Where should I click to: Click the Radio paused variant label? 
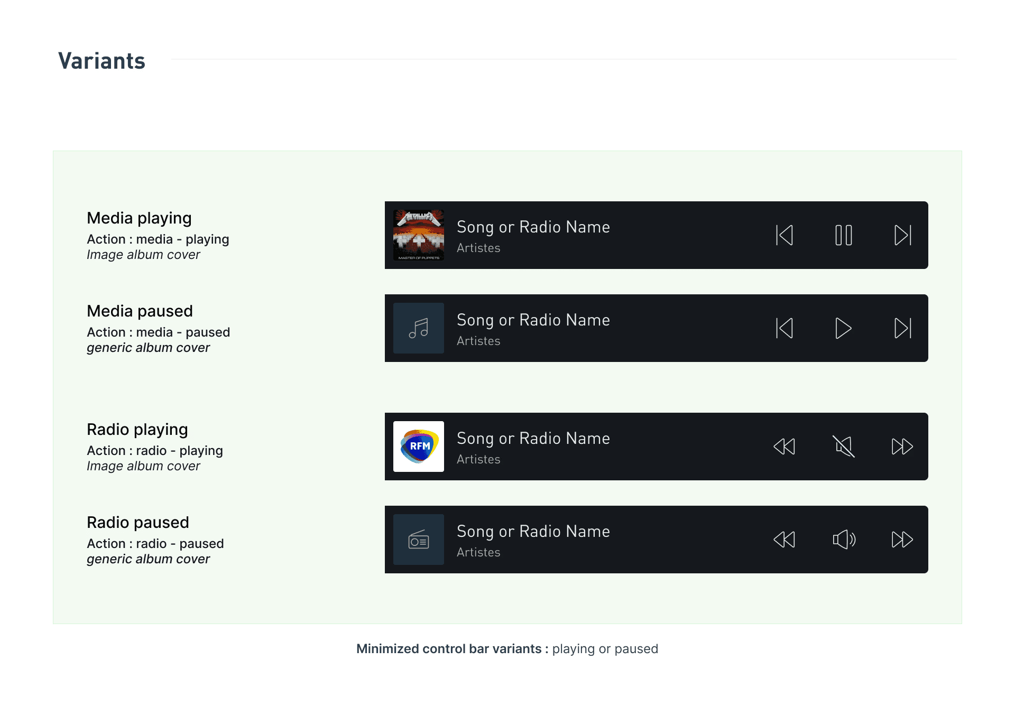click(x=138, y=522)
